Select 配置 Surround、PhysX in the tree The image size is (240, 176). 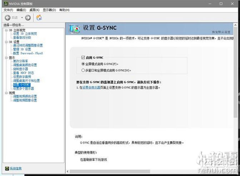(x=28, y=53)
